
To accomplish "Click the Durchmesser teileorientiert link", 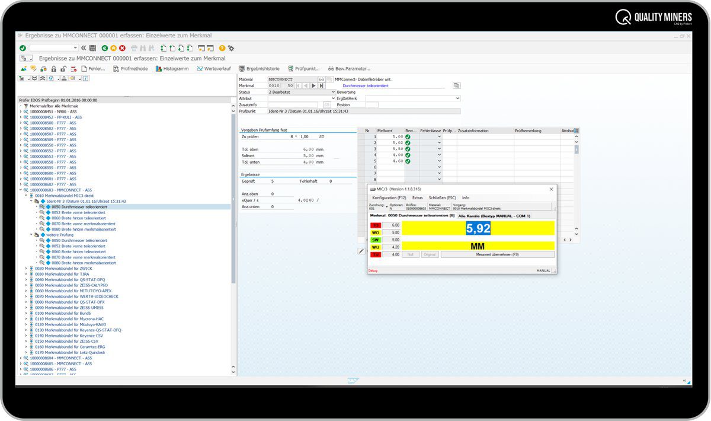I will [x=366, y=85].
